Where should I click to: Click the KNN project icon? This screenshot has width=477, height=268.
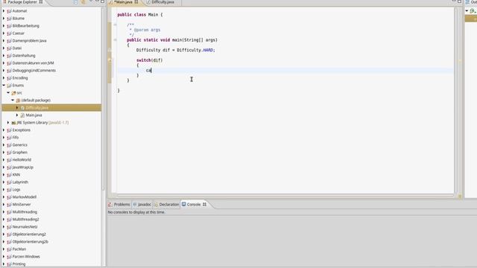pyautogui.click(x=9, y=175)
